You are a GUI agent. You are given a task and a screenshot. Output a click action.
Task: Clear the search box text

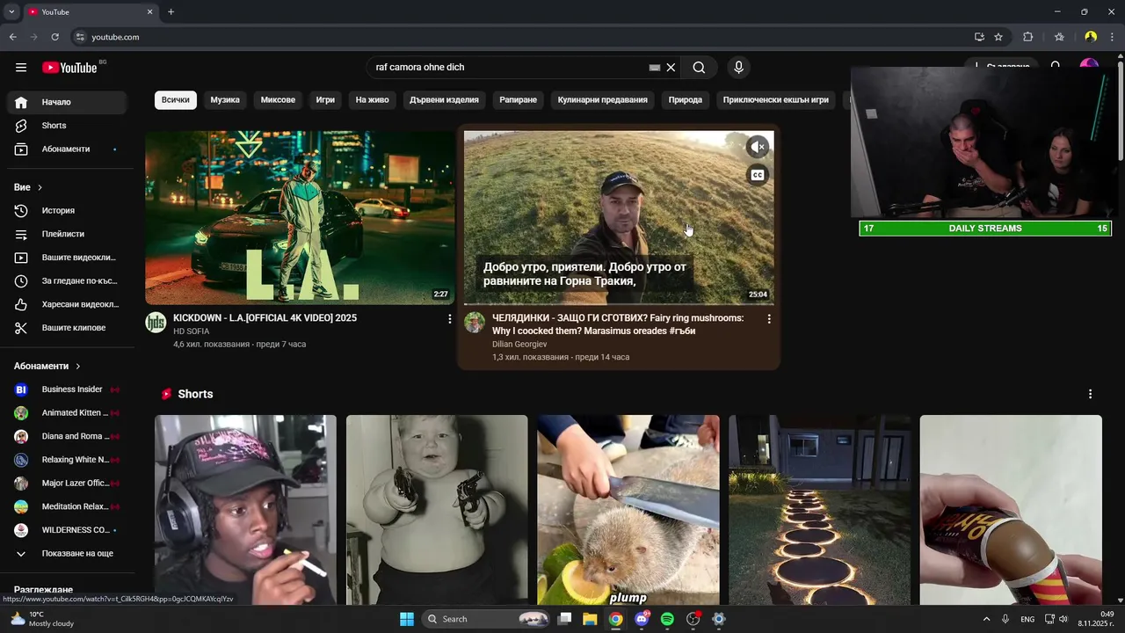pyautogui.click(x=671, y=68)
